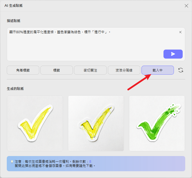Screen dimensions: 192x178
Task: Choose the 標籤 suggestion
Action: point(56,70)
